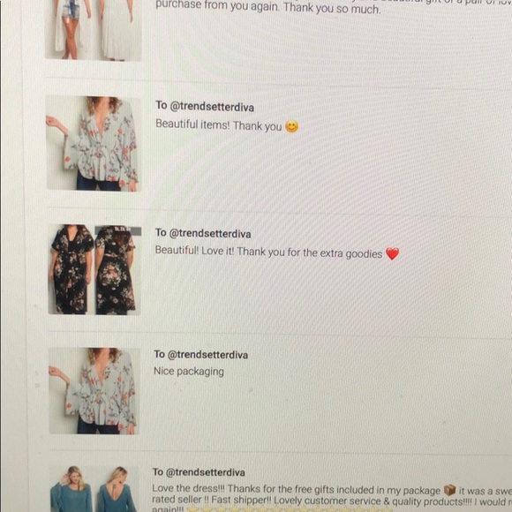Select the Beautiful items Thank you comment

pyautogui.click(x=218, y=125)
